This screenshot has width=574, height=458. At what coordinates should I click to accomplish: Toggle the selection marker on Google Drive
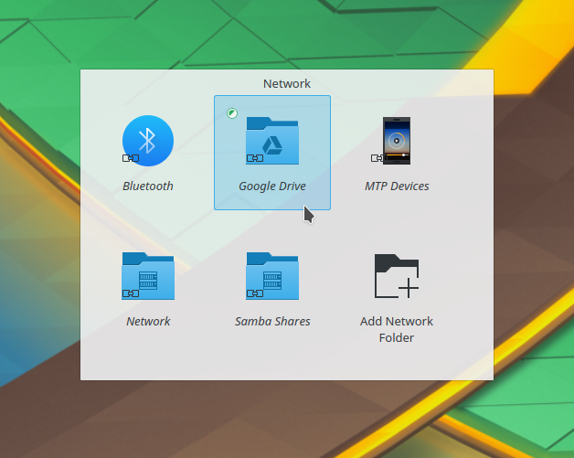click(232, 113)
